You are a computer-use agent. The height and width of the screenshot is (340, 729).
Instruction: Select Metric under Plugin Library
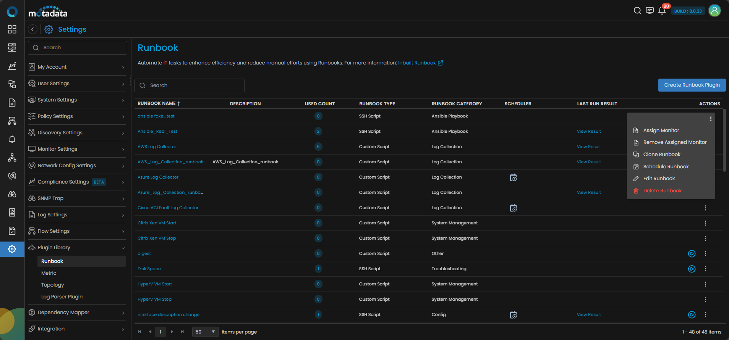(49, 273)
